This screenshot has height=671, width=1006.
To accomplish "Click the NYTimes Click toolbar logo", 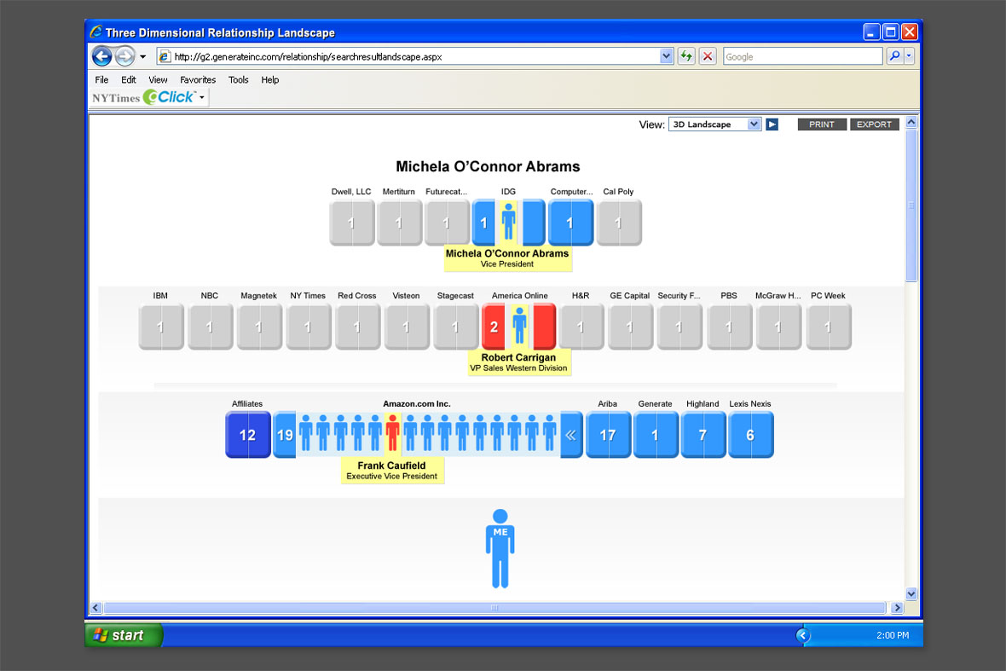I will [143, 97].
